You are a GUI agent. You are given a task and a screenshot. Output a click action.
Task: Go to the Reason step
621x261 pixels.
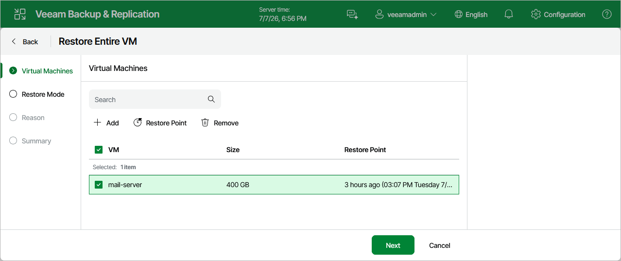point(33,118)
